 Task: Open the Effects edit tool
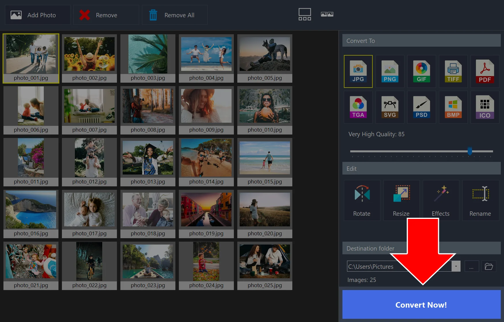[441, 200]
